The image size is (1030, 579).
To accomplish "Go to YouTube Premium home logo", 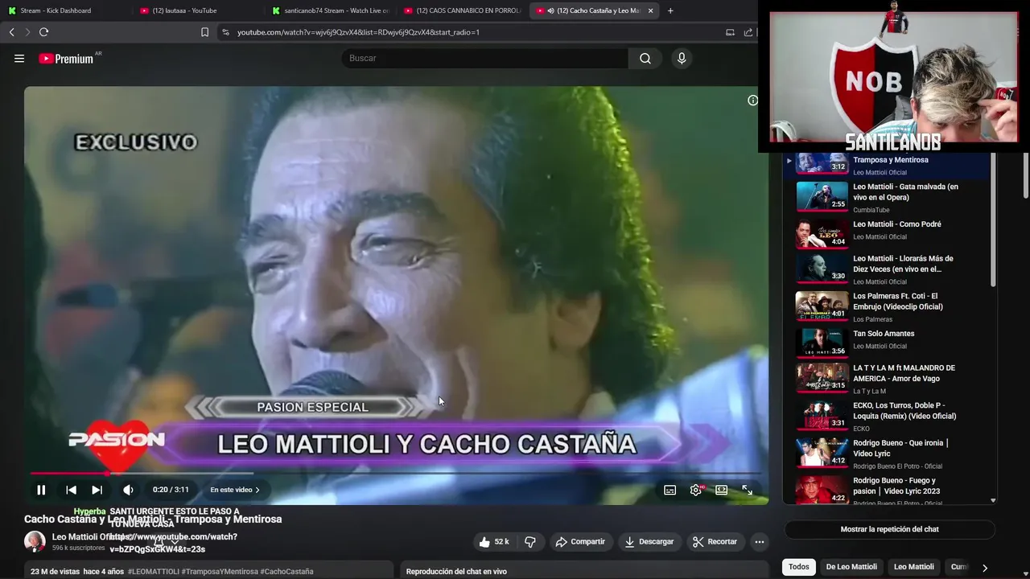I will point(66,59).
